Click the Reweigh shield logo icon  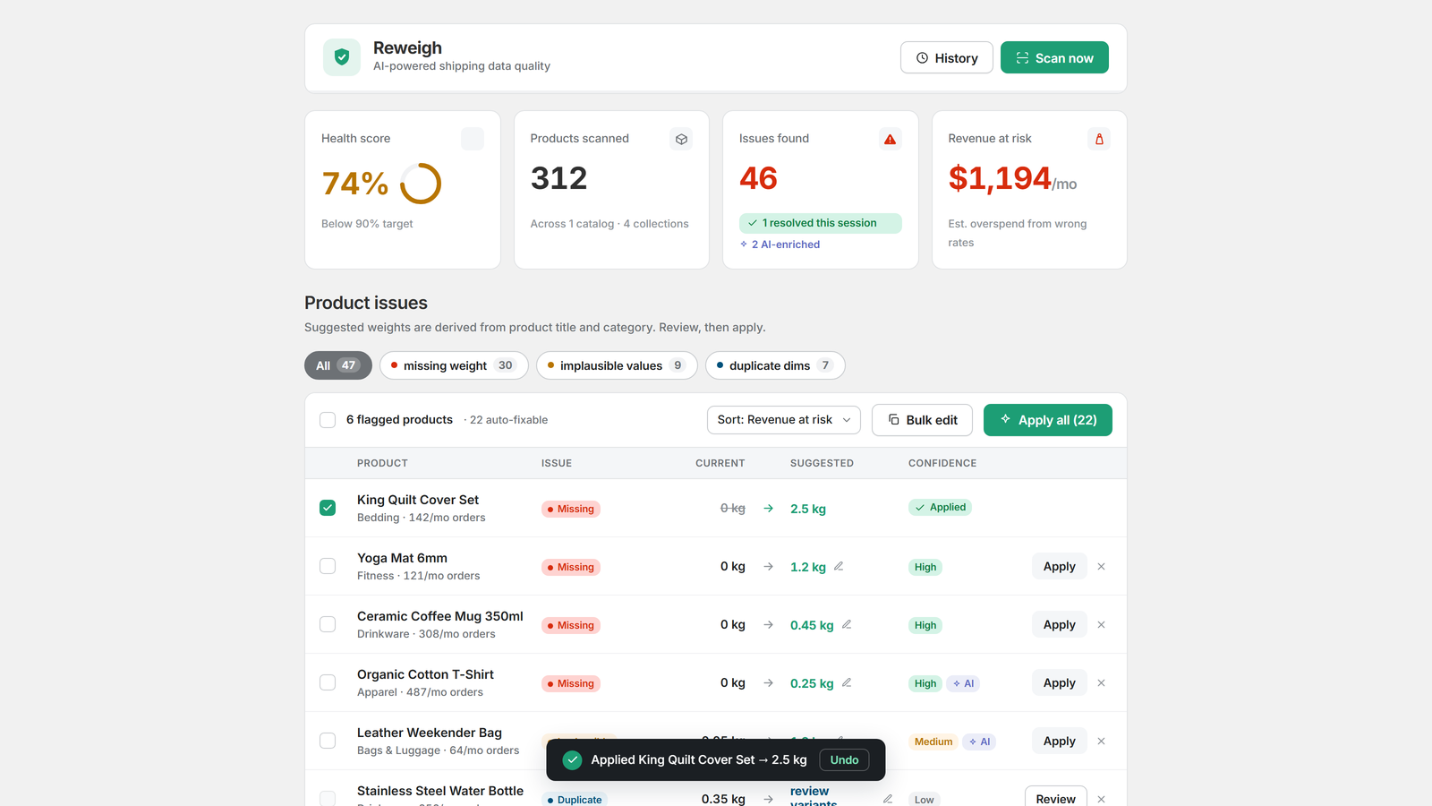point(342,57)
